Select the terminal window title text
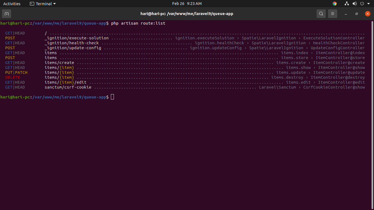Screen dimensions: 374x210 pos(187,13)
